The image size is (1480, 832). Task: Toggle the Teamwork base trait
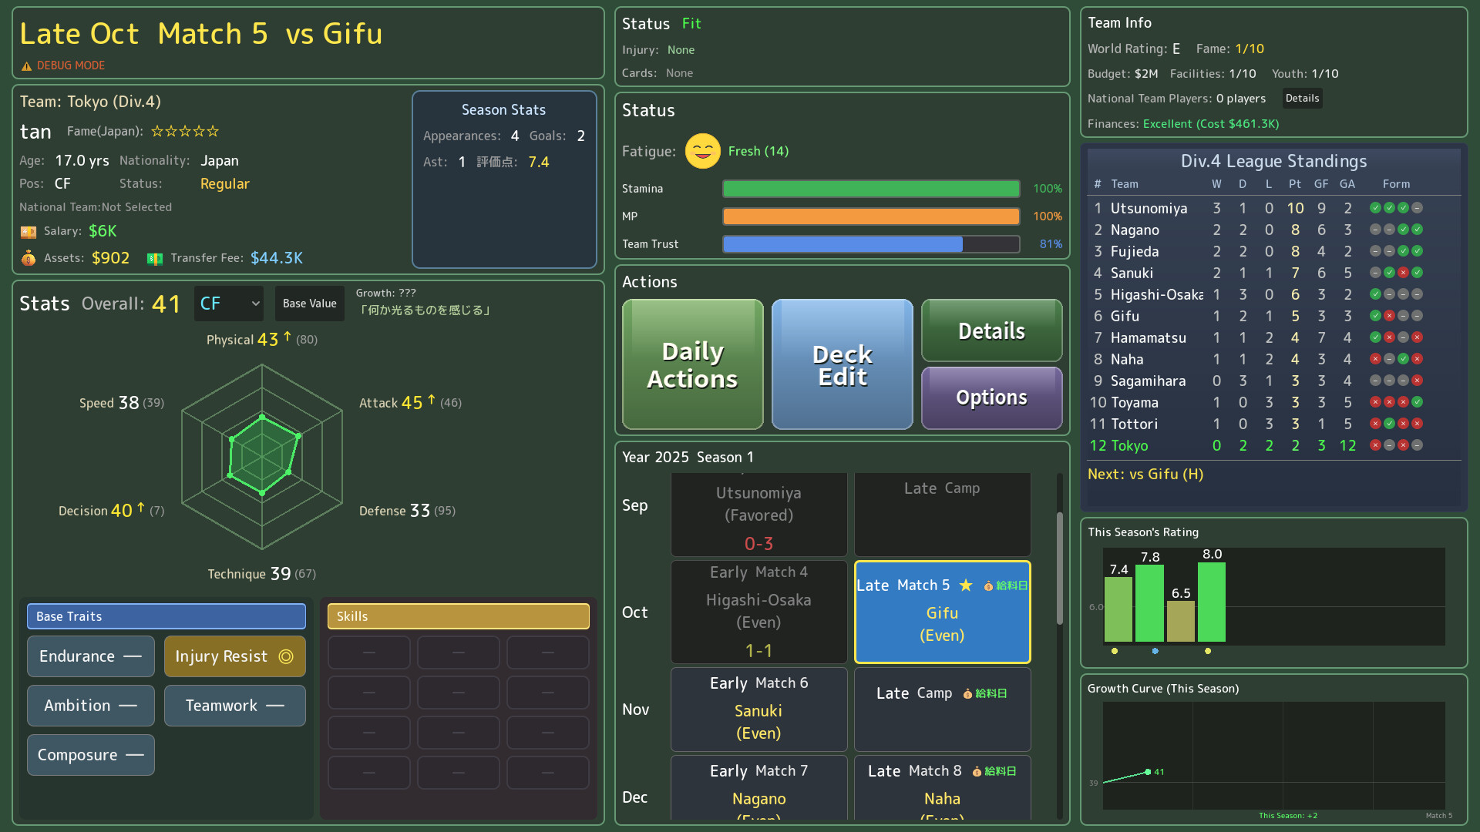click(x=234, y=706)
